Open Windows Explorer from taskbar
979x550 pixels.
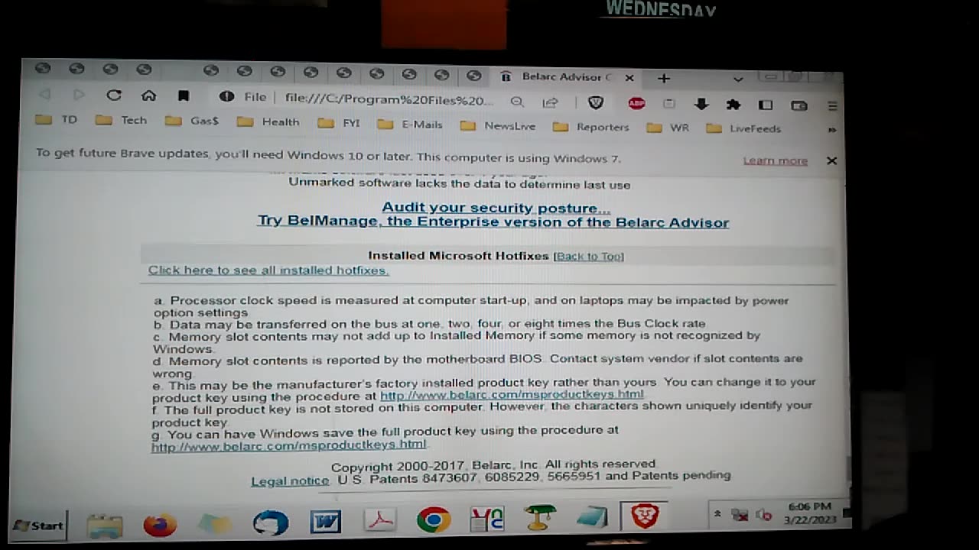click(105, 526)
